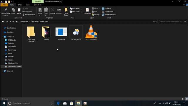Select the oCam_v495.0 installer
The image size is (188, 106).
click(x=76, y=33)
